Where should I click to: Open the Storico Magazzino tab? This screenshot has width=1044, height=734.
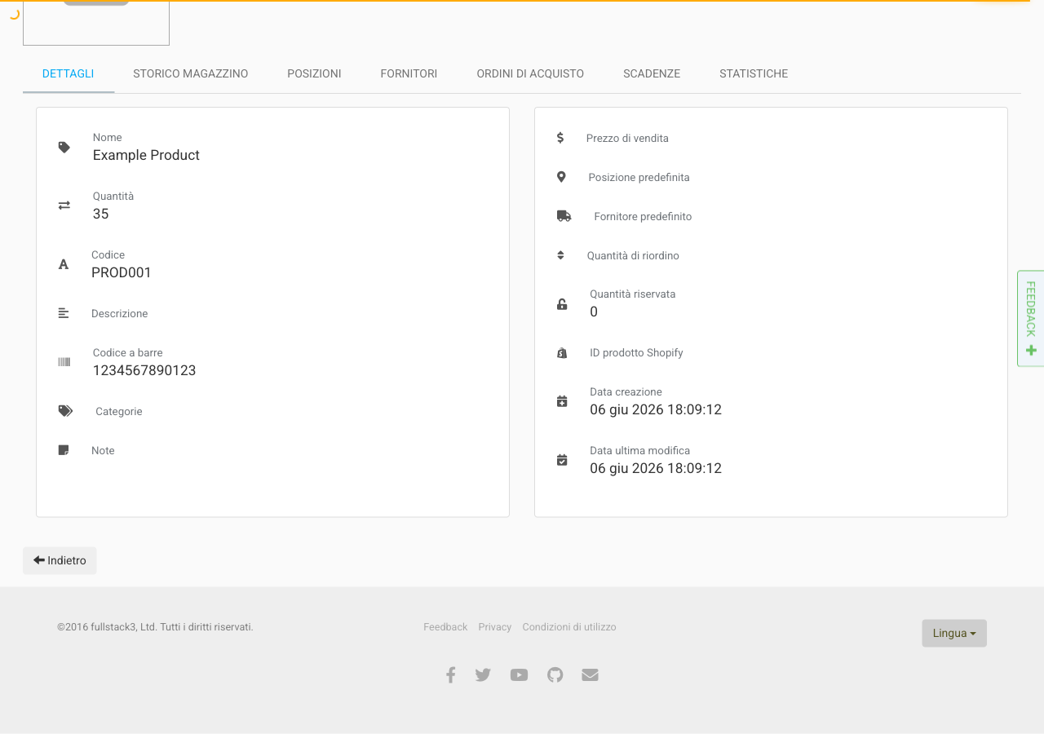tap(191, 73)
